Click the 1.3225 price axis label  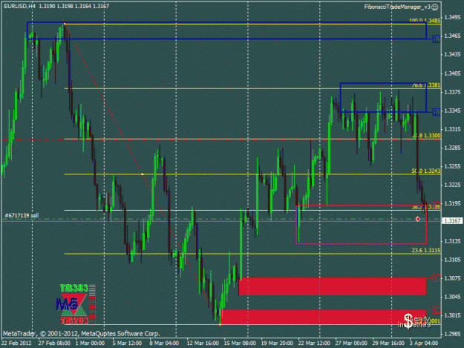452,185
